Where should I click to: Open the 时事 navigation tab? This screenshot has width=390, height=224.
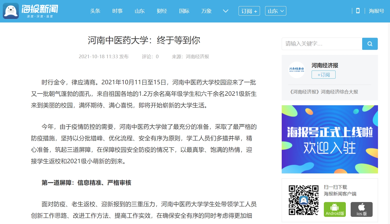(x=117, y=11)
